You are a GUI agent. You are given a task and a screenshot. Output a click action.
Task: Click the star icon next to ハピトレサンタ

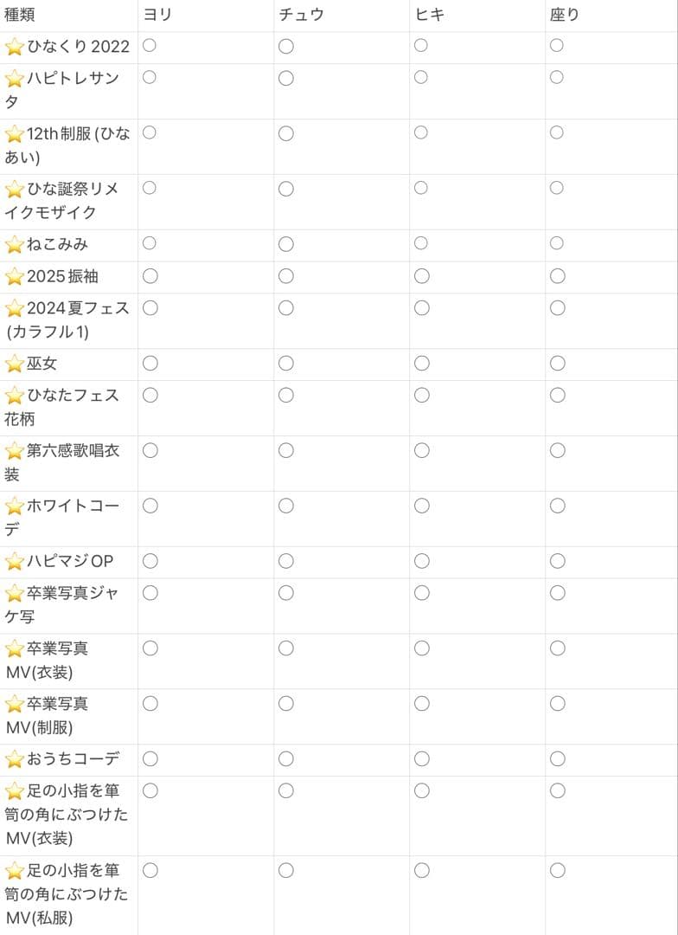[13, 79]
